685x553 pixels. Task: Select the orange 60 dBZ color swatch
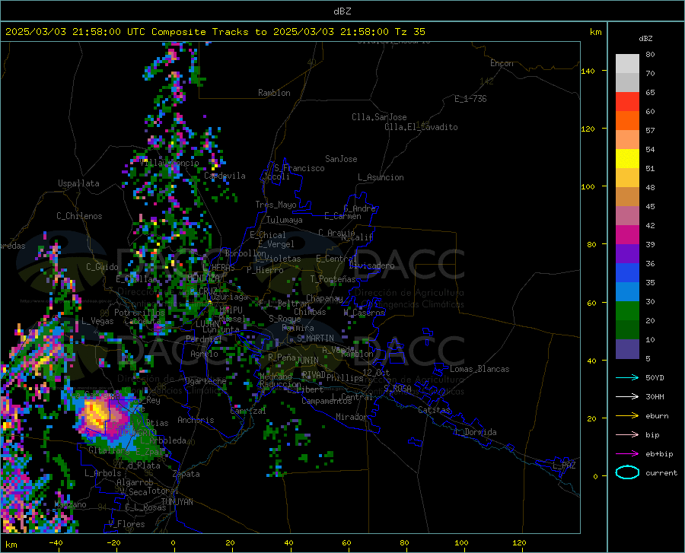pos(627,121)
